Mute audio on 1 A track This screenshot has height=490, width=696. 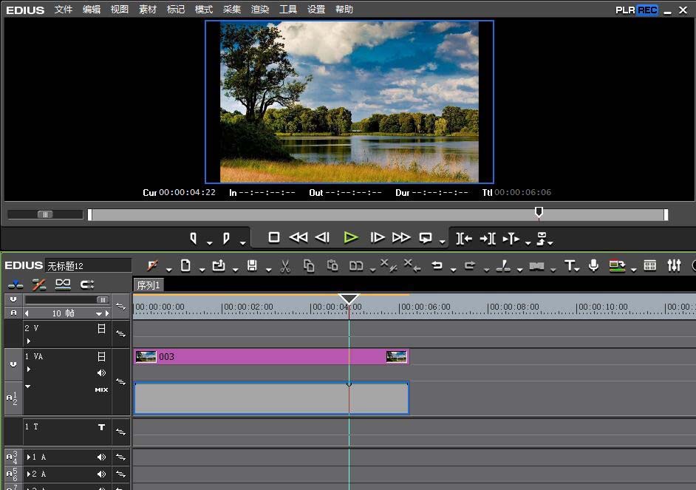(102, 457)
